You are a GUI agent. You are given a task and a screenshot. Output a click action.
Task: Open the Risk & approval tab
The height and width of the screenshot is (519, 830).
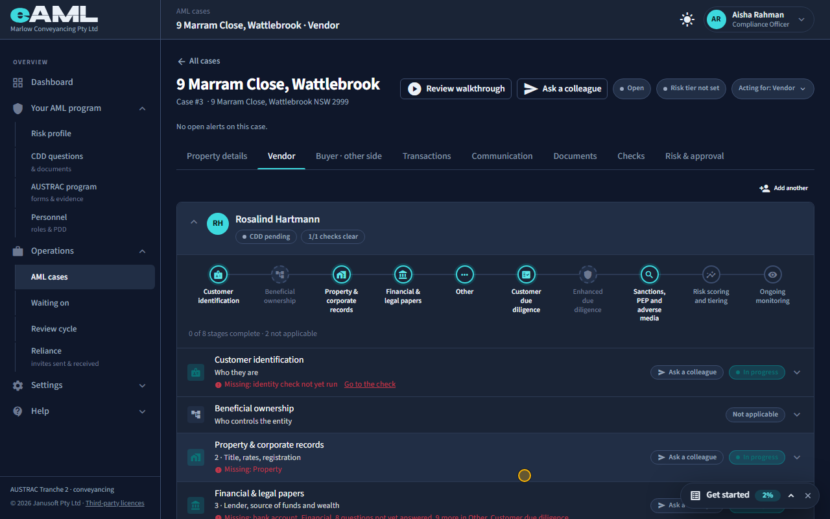(x=694, y=156)
